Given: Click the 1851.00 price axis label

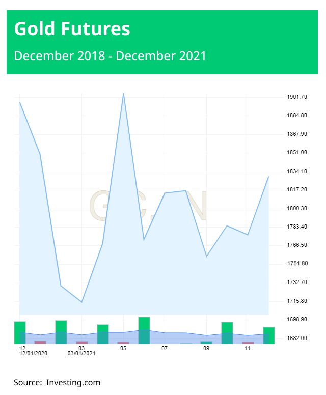Looking at the screenshot, I should (297, 152).
